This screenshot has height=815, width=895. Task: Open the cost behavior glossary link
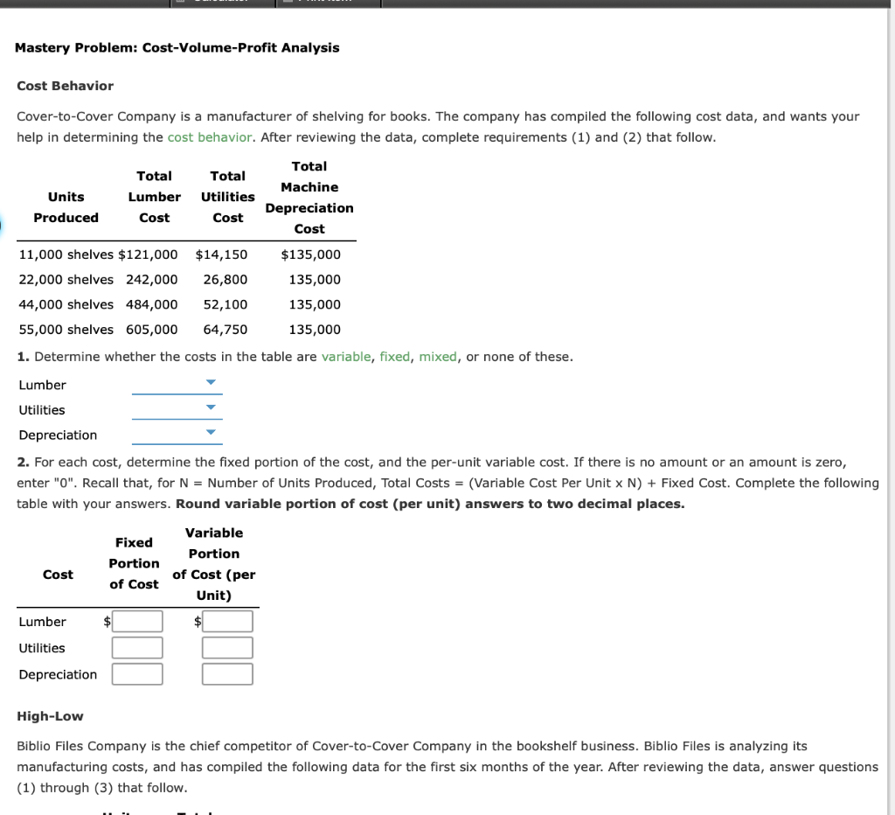point(207,137)
